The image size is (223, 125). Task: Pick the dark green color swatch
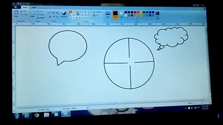point(144,12)
